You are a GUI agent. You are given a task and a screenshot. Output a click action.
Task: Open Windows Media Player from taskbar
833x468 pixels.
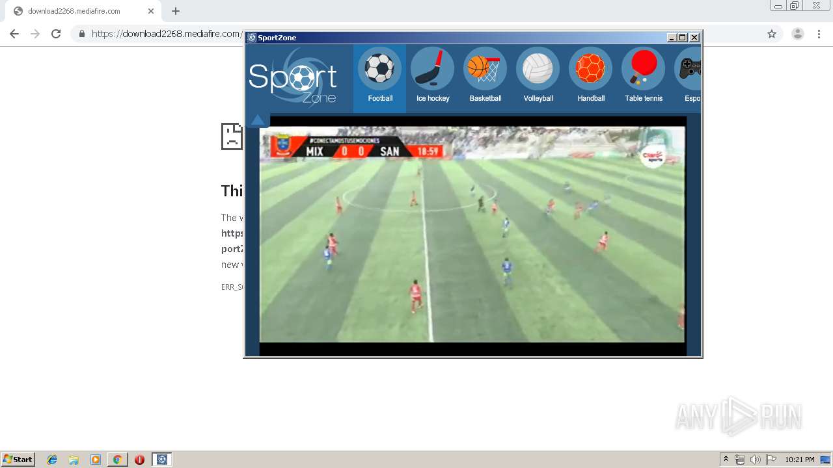(96, 460)
